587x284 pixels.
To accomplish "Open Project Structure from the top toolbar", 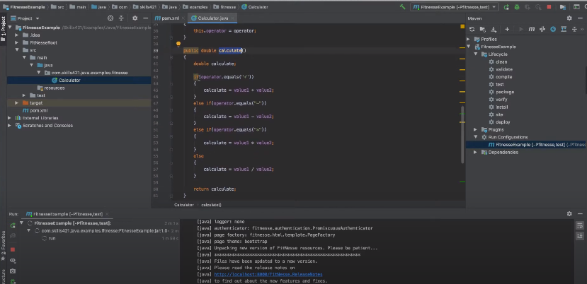I will click(x=563, y=7).
